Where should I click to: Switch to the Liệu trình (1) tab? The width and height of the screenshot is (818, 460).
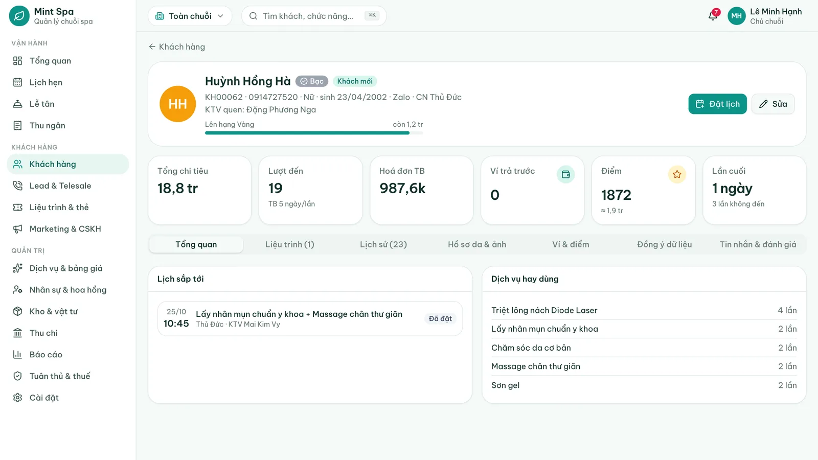coord(290,244)
